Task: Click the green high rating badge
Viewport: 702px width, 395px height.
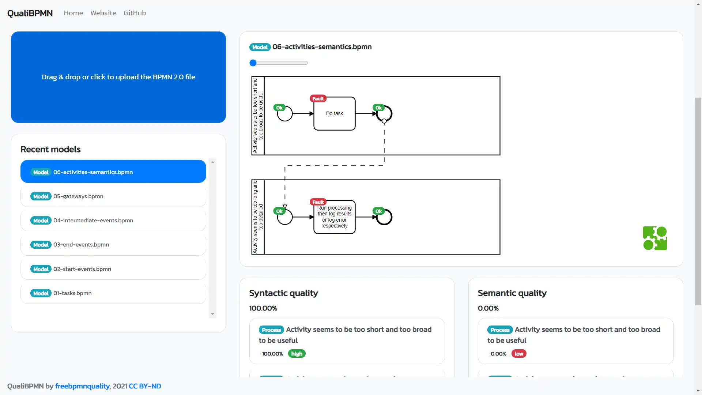Action: 297,354
